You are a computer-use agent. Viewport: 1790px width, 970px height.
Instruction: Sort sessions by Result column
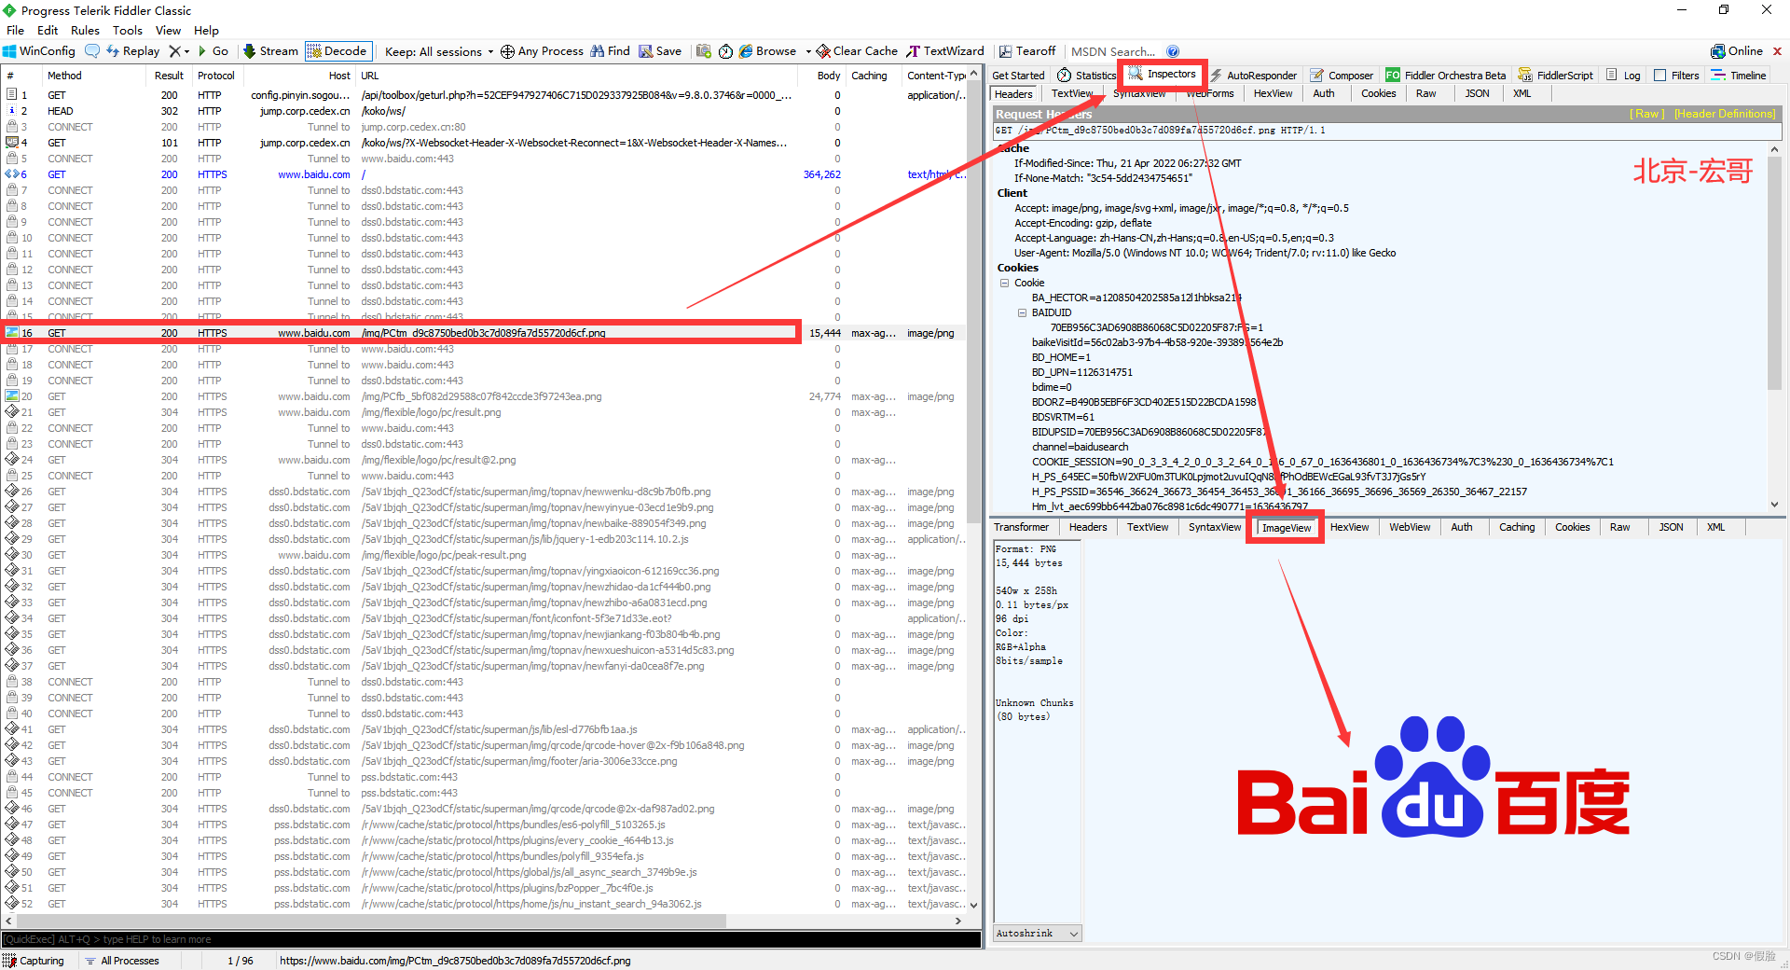pyautogui.click(x=169, y=76)
